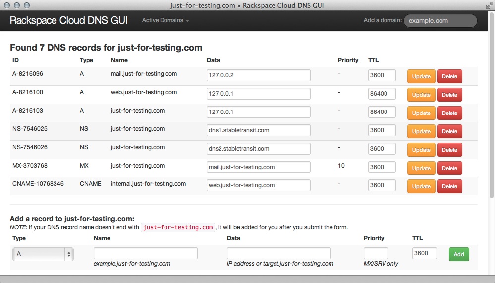Select the ID text CNAME-10768346
The width and height of the screenshot is (495, 283).
coord(38,184)
